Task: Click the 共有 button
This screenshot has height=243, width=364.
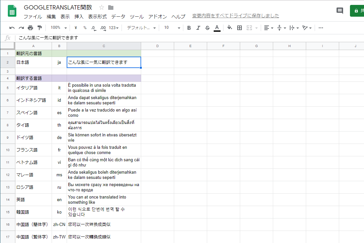Action: click(x=358, y=10)
